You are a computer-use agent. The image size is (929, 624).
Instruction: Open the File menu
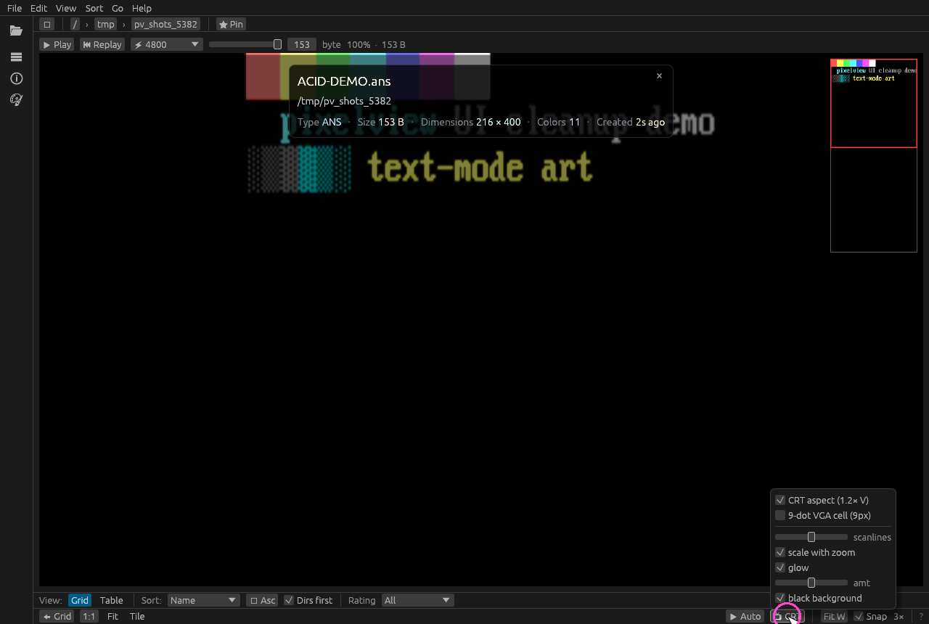point(15,8)
